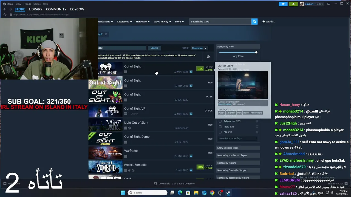Click the Steam icon in taskbar

pyautogui.click(x=228, y=193)
